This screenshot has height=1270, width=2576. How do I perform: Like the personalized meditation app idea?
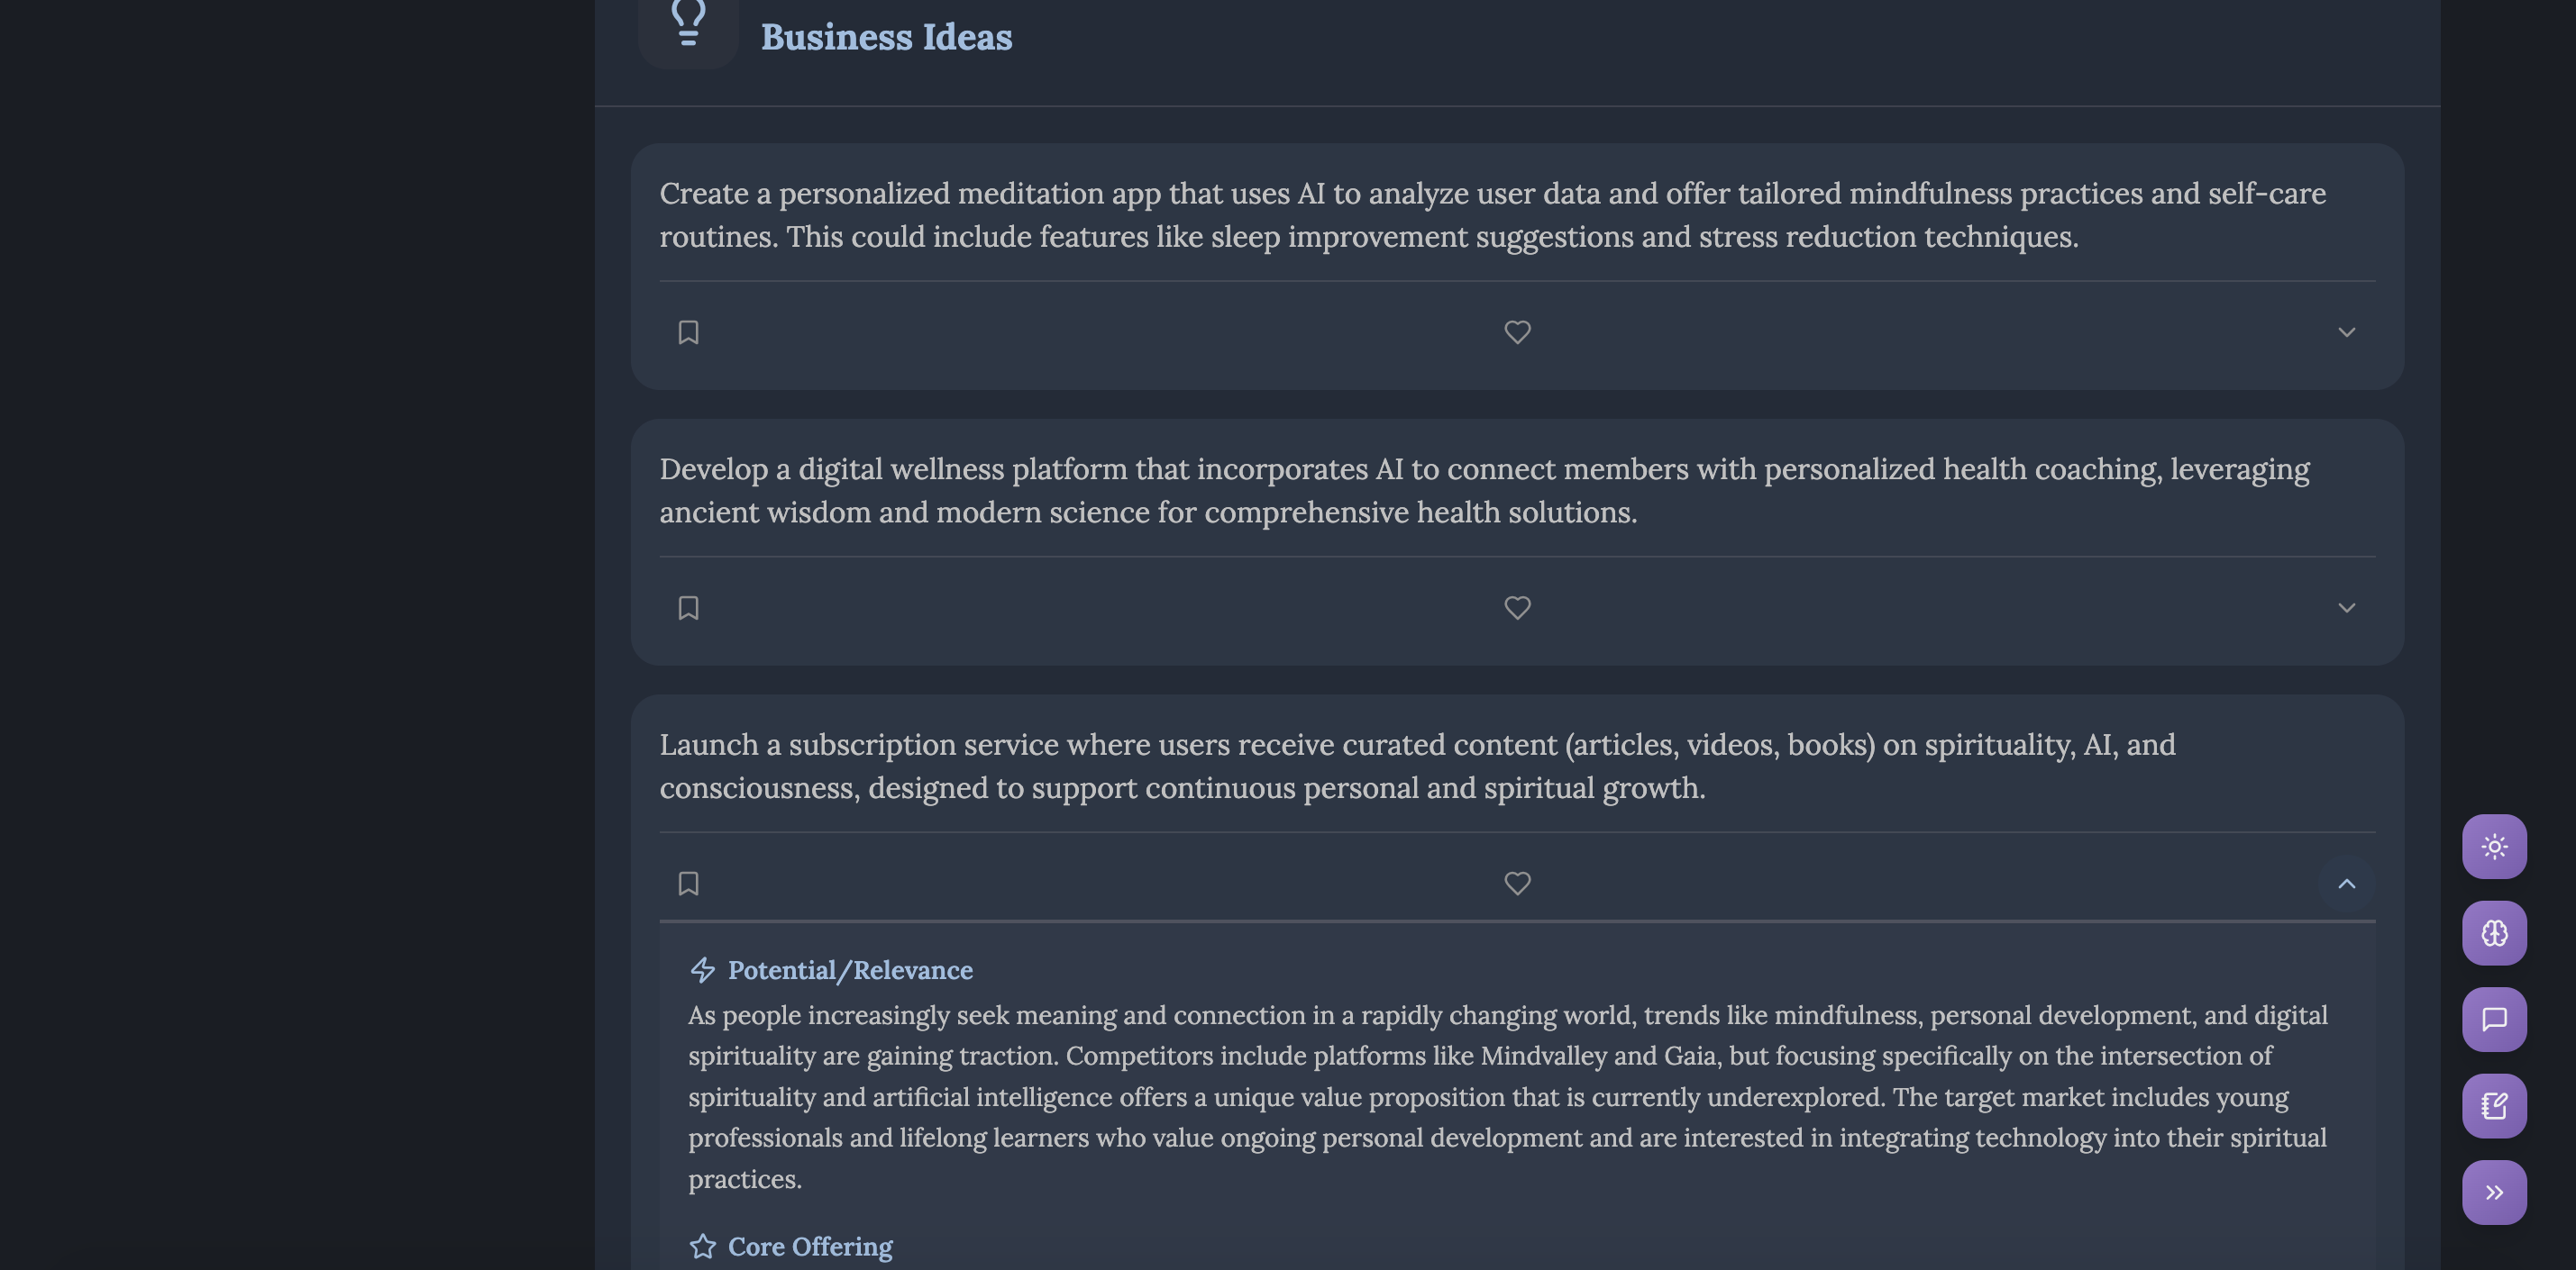click(x=1517, y=331)
